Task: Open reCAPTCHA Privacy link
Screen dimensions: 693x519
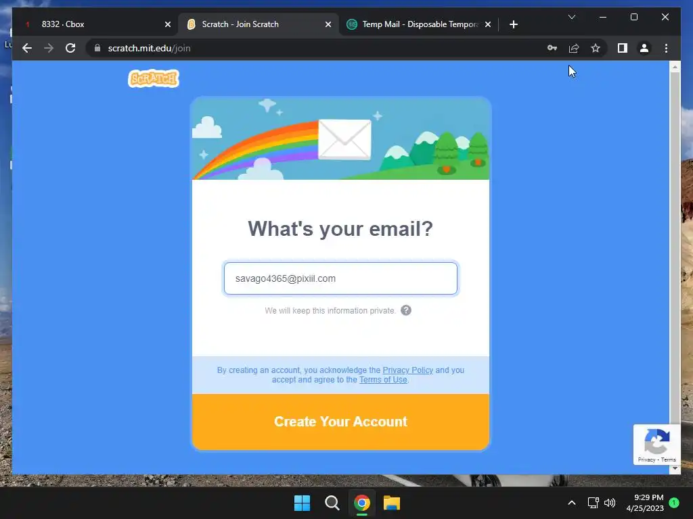Action: point(646,460)
